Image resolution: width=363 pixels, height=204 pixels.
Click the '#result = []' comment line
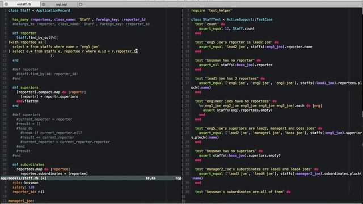pyautogui.click(x=28, y=124)
